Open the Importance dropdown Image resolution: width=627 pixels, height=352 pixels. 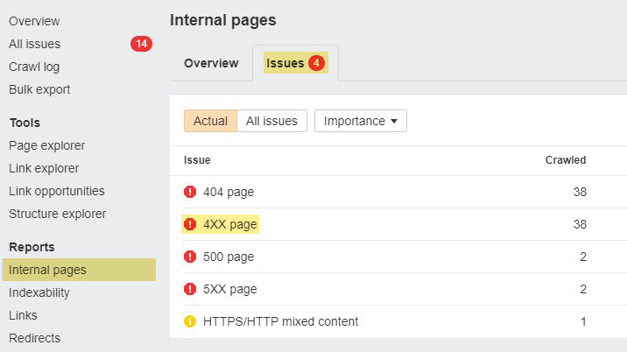click(x=361, y=121)
